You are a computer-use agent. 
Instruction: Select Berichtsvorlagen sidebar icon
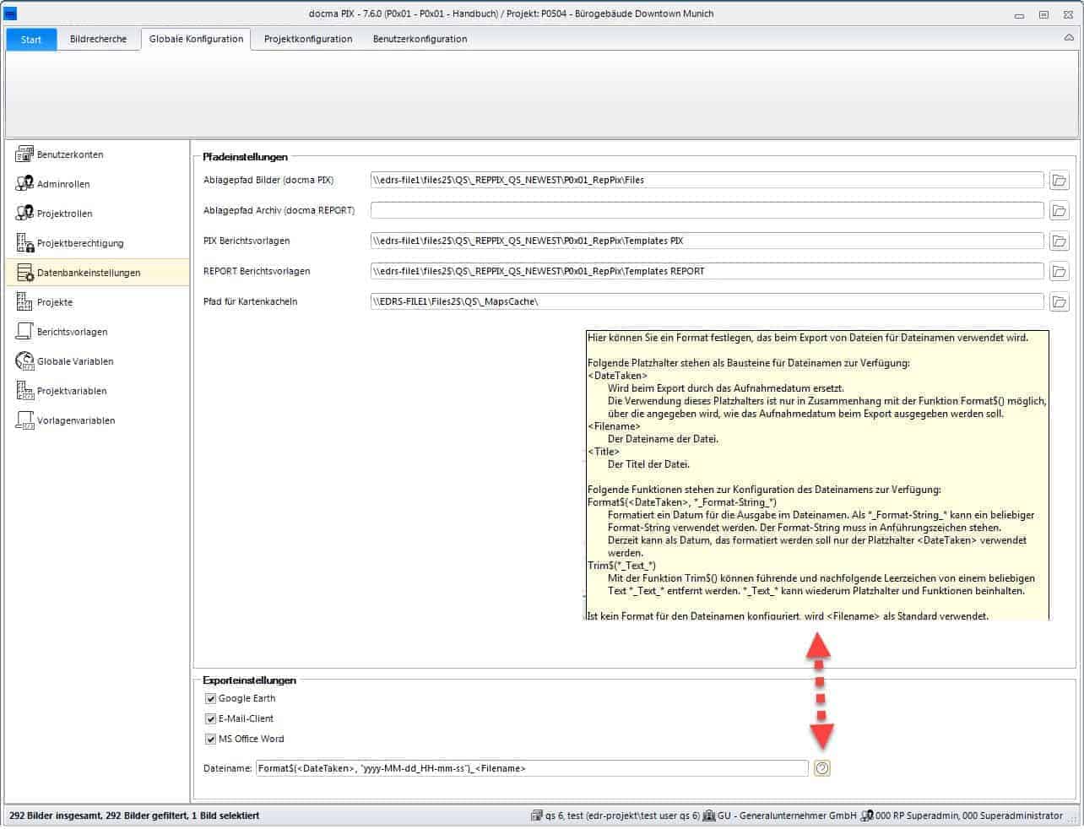click(24, 332)
